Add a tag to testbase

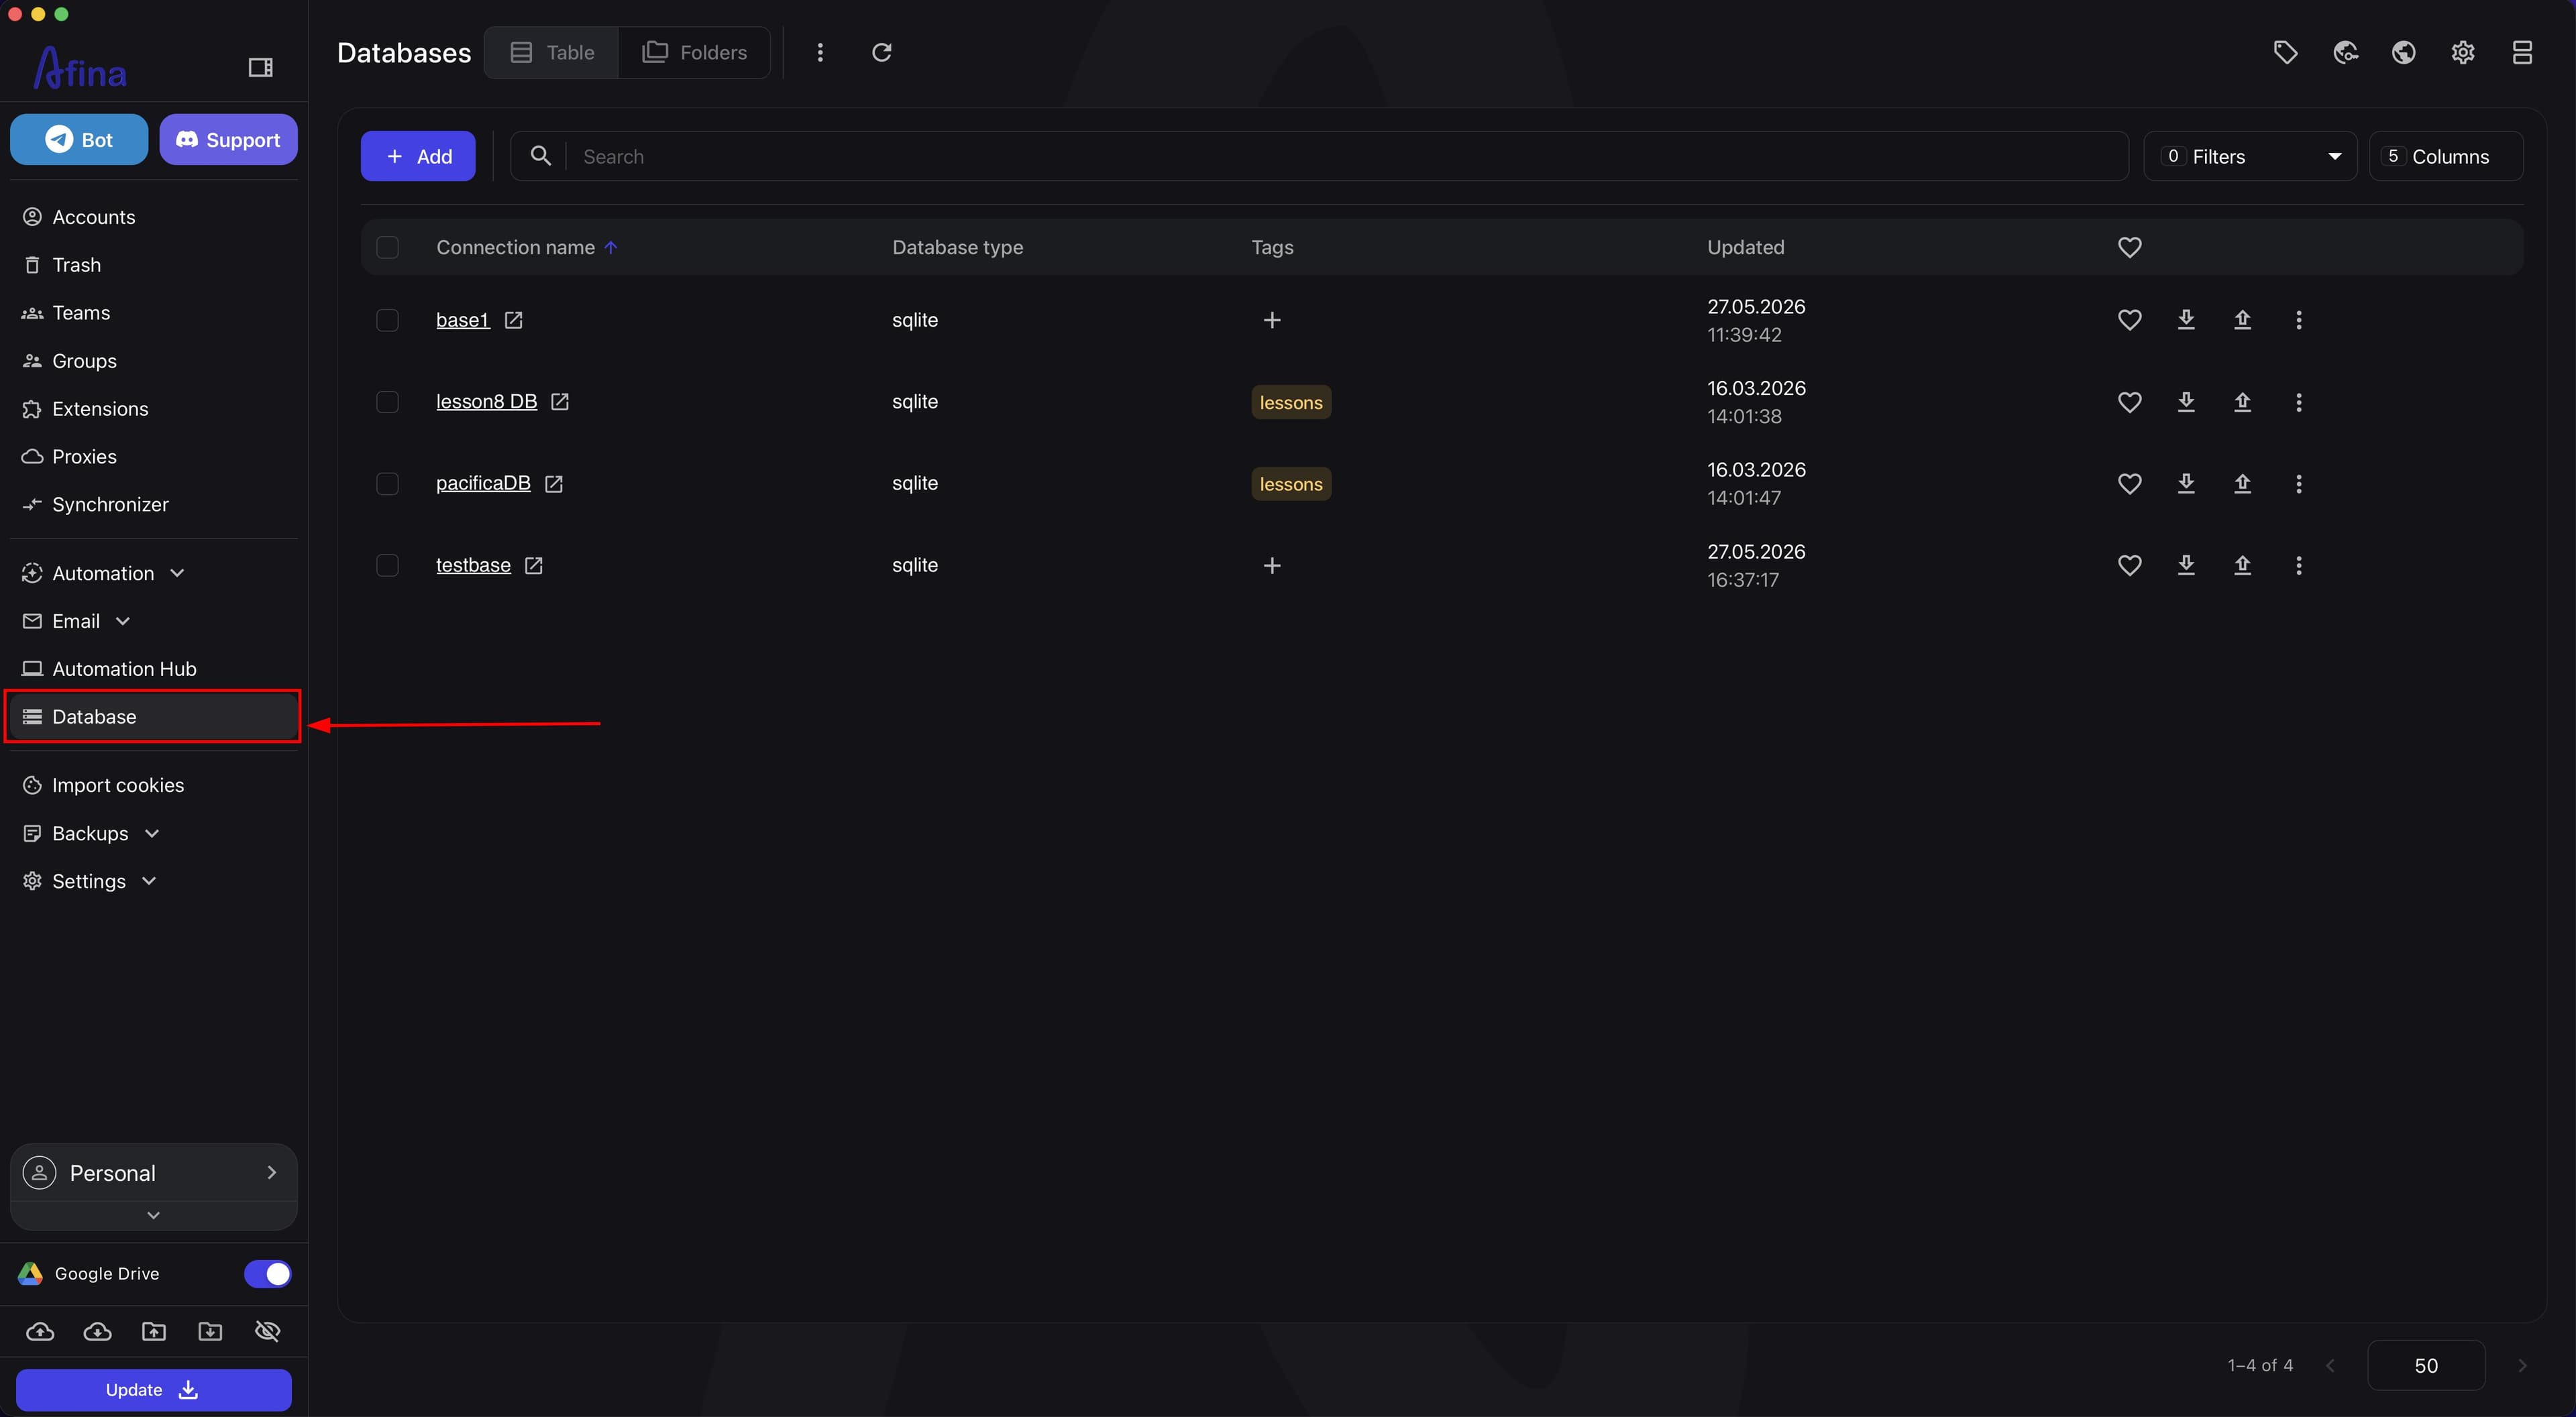tap(1272, 566)
